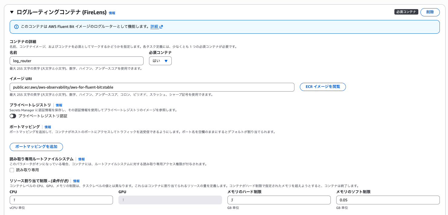Viewport: 448px width, 215px height.
Task: Select the 名前 field containing log_router
Action: 77,61
